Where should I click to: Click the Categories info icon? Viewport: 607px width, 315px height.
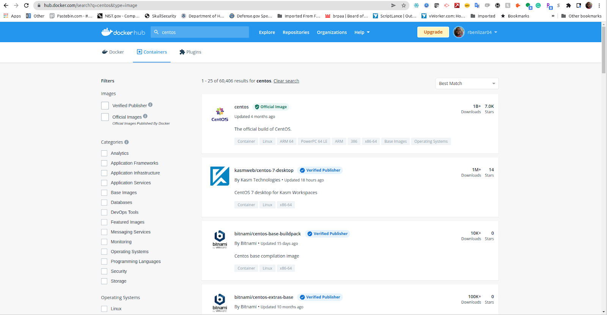pyautogui.click(x=127, y=142)
